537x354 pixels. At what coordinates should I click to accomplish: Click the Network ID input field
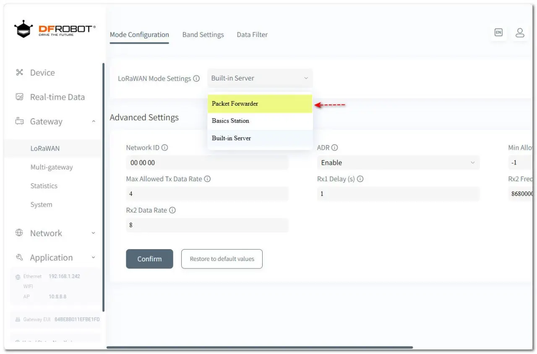tap(207, 163)
